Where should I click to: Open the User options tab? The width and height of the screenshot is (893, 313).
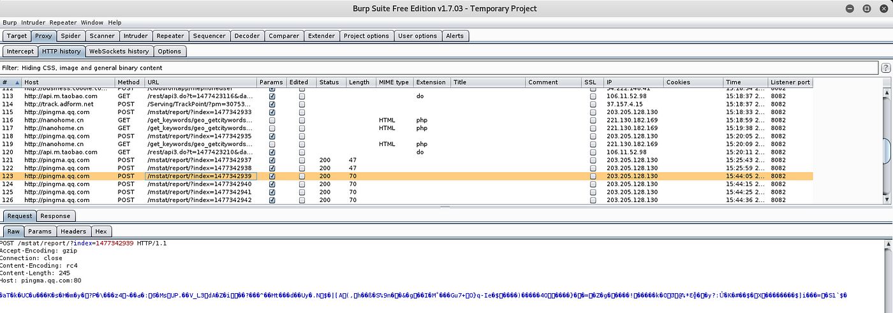[x=417, y=36]
